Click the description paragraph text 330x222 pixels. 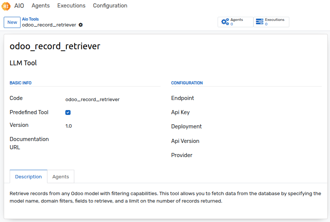click(x=165, y=197)
